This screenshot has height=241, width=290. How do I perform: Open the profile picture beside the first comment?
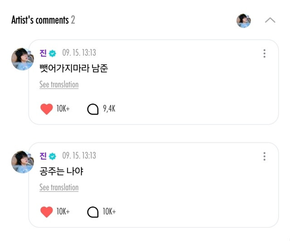[22, 59]
